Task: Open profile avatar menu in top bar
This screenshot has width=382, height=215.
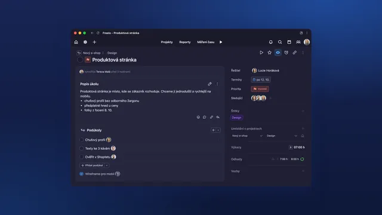Action: (307, 42)
